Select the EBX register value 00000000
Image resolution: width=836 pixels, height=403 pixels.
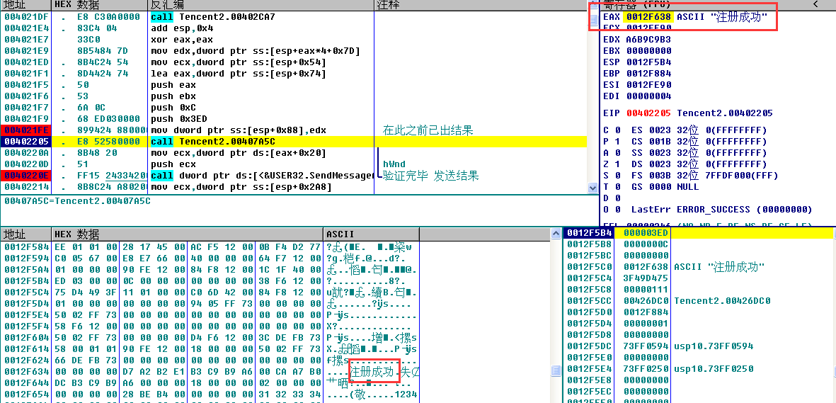tap(648, 51)
